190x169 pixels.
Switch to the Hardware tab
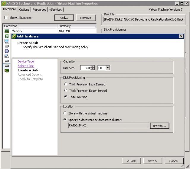pyautogui.click(x=9, y=9)
